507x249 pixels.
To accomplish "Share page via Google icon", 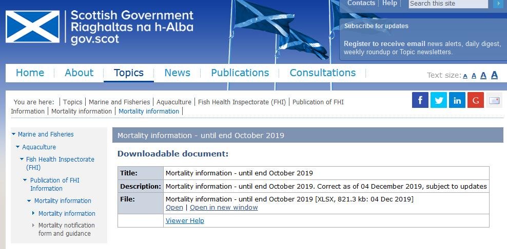I will 475,100.
